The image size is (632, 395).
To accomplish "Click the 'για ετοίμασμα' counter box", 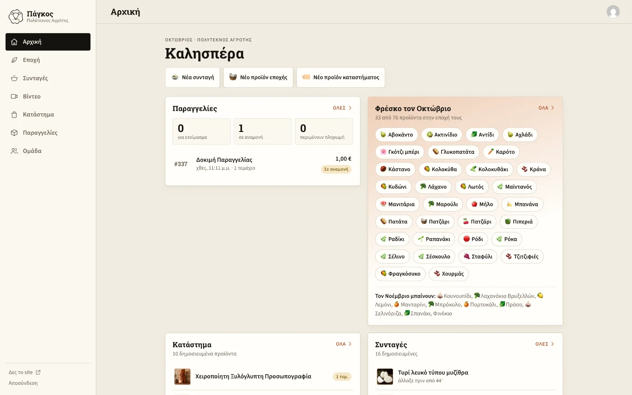I will (x=201, y=132).
